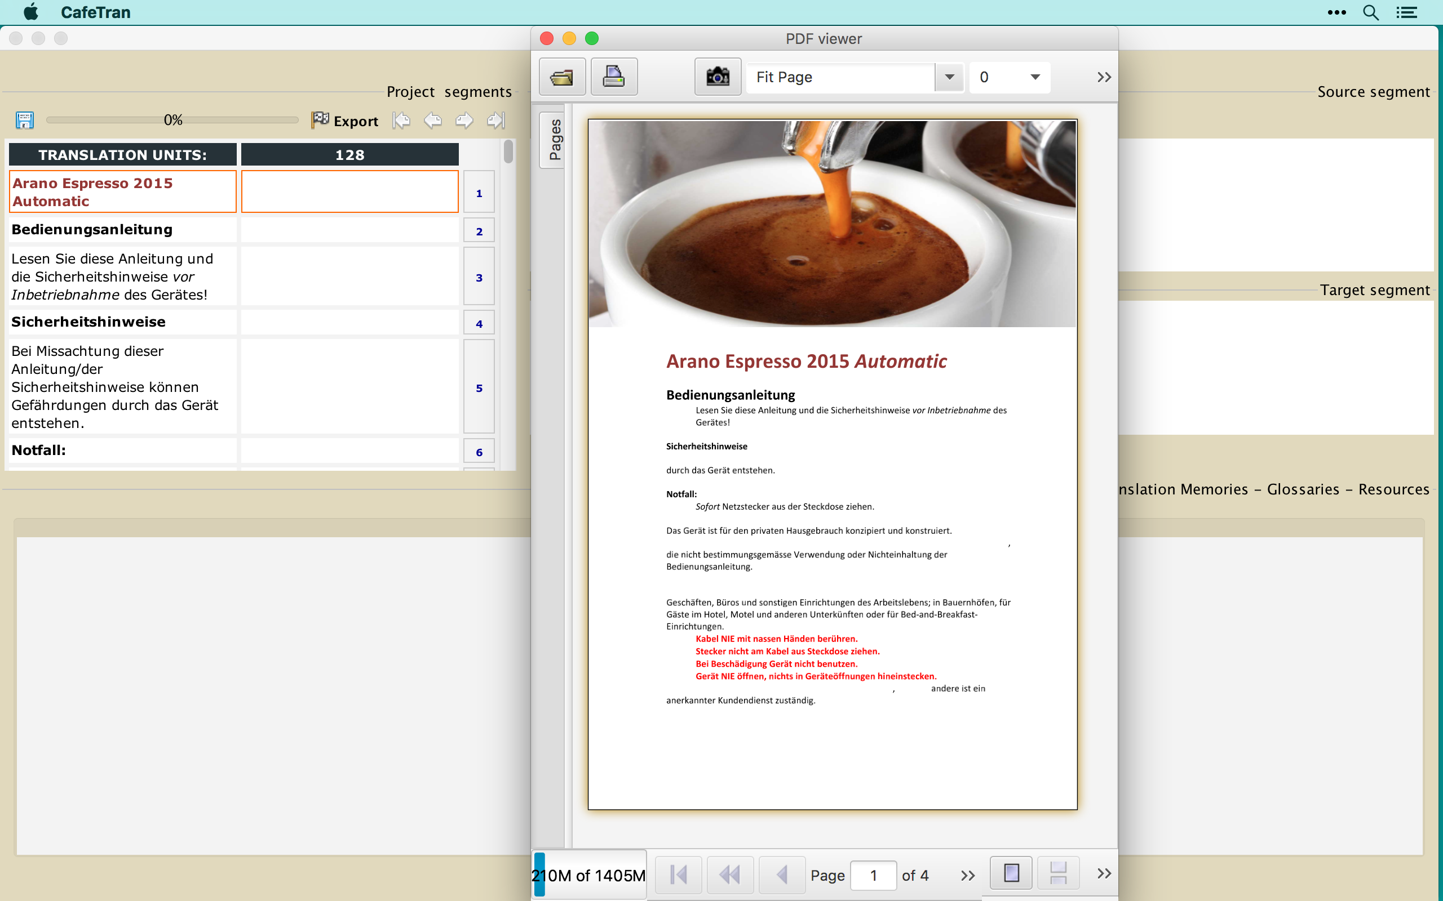Click the translation progress bar at 0%

coord(172,121)
